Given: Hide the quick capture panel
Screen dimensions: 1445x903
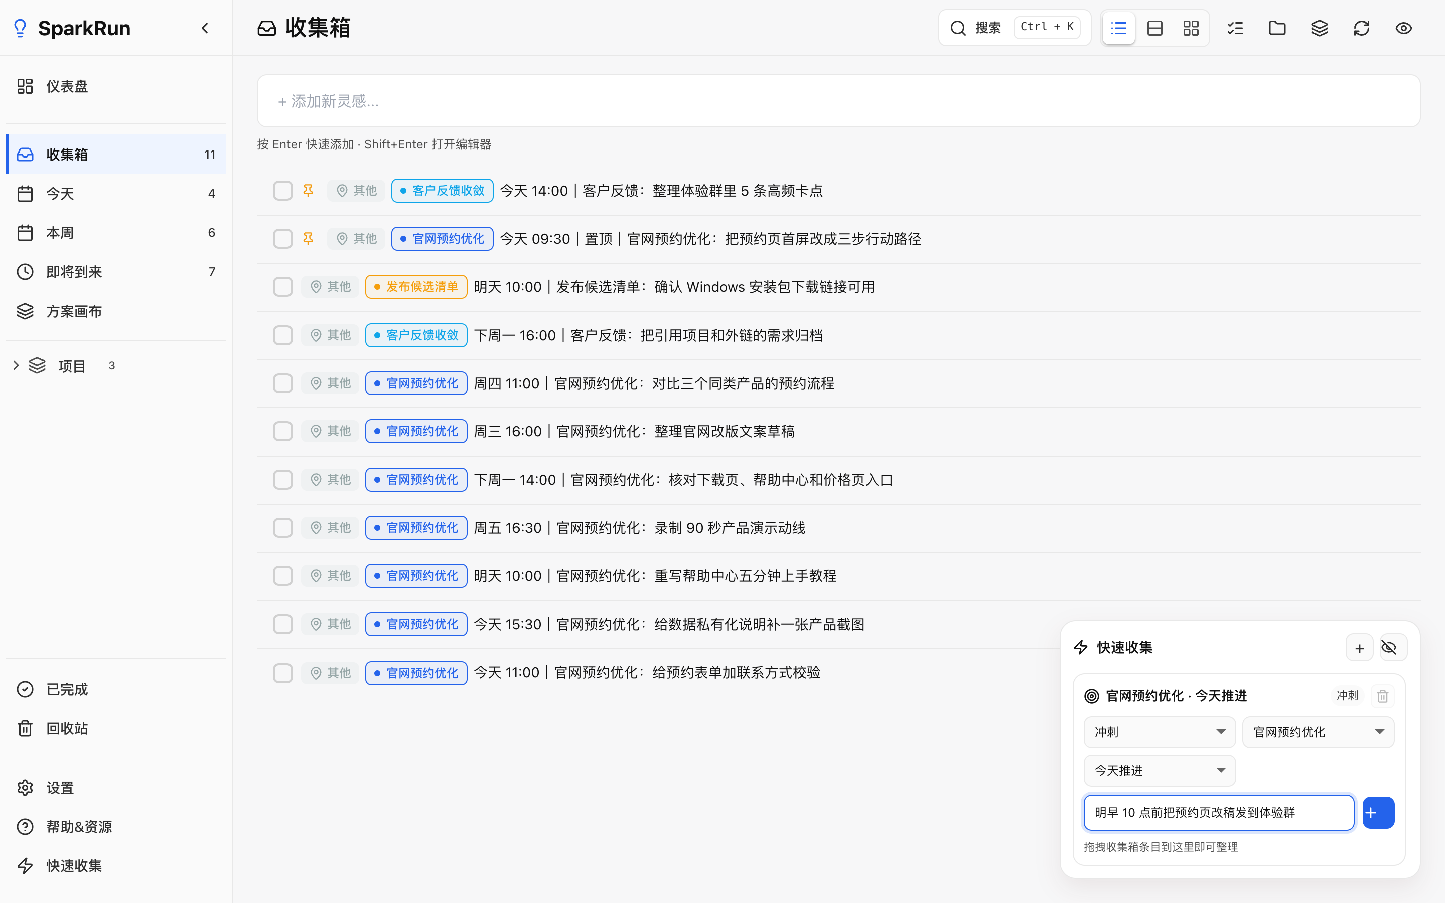Looking at the screenshot, I should 1394,648.
